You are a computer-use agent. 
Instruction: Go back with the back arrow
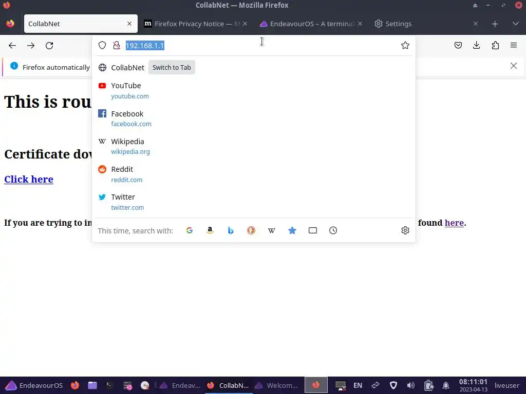[x=12, y=46]
